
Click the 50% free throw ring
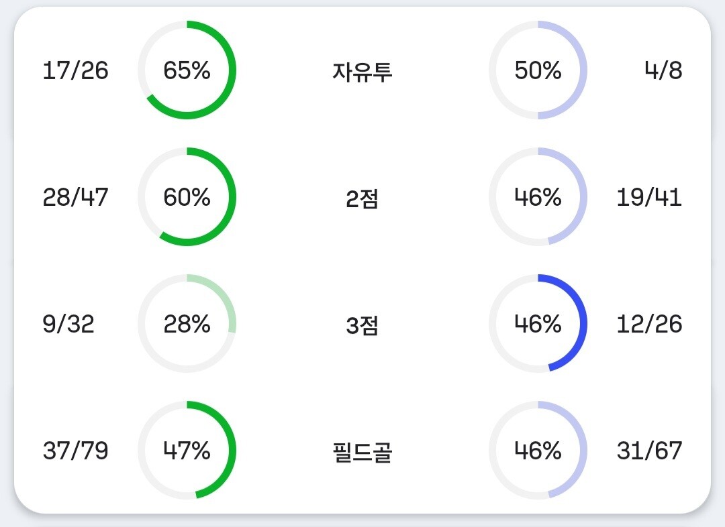point(538,70)
